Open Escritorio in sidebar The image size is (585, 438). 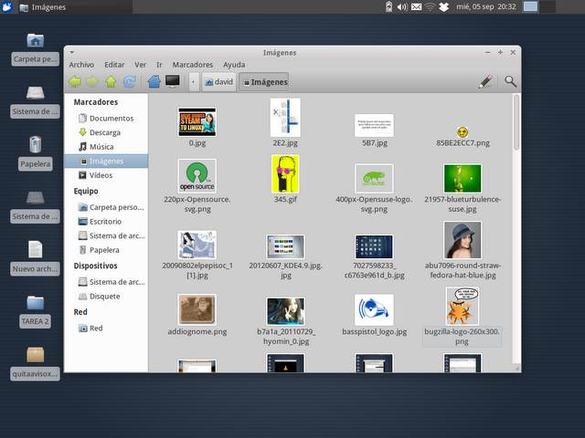tap(106, 221)
